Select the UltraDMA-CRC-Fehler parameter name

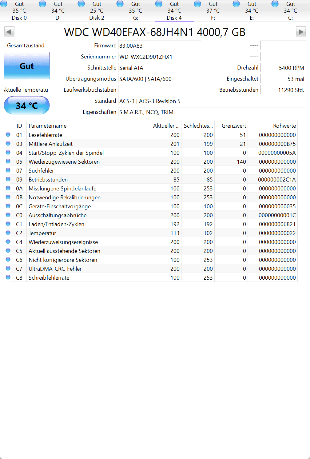click(x=55, y=269)
